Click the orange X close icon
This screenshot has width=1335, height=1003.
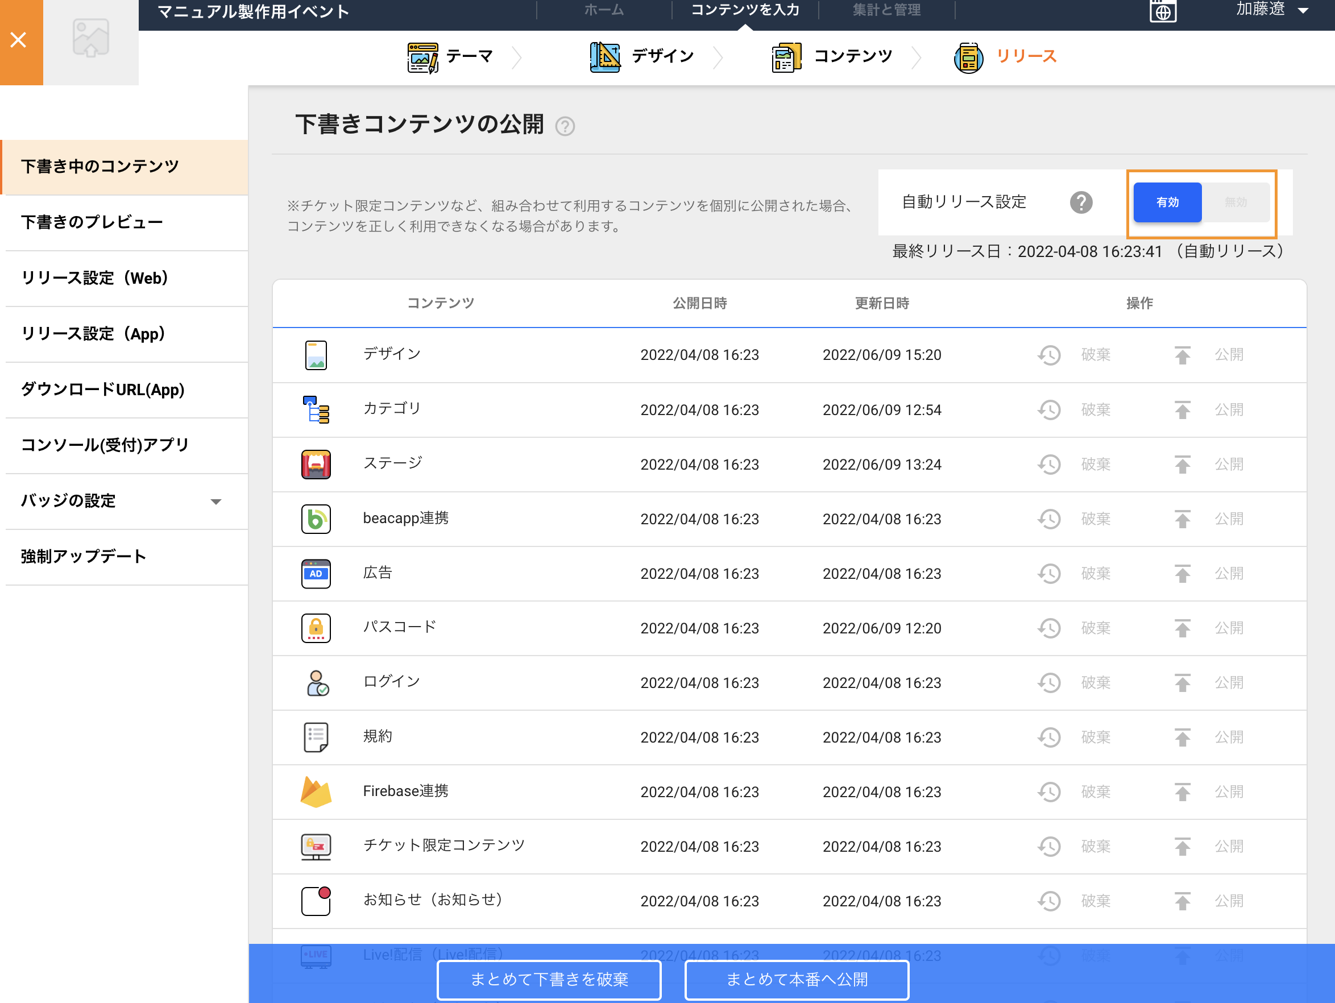coord(19,40)
